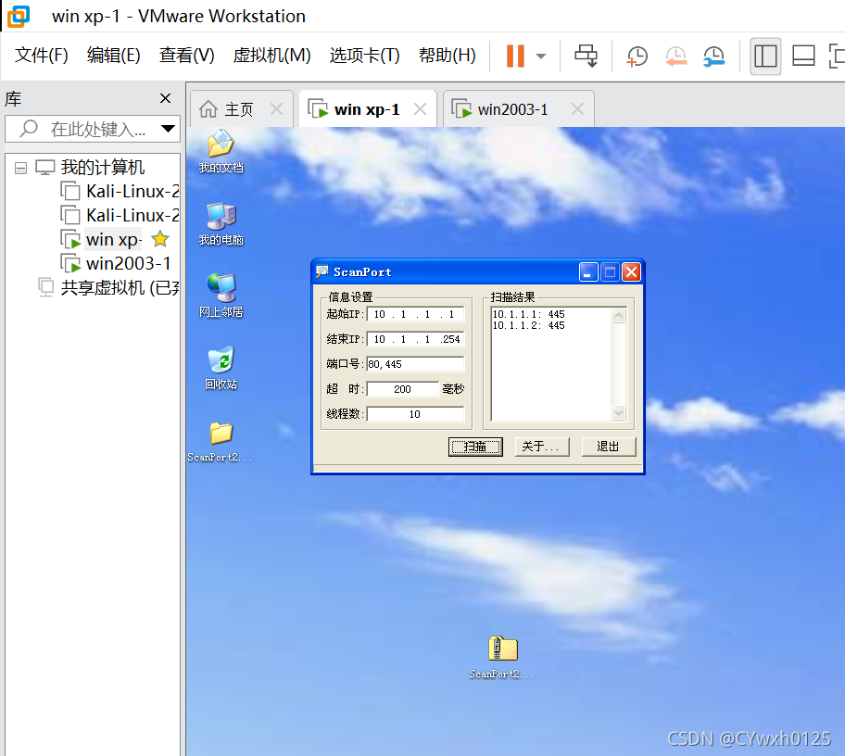This screenshot has height=756, width=845.
Task: Click the 线程数 thread count field
Action: click(x=415, y=414)
